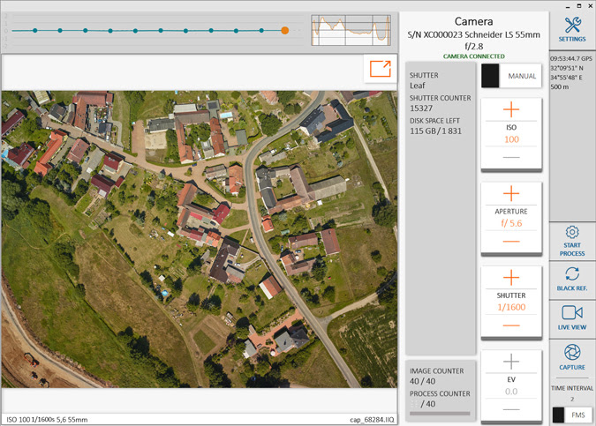The image size is (596, 426).
Task: Select the orange last timeline marker
Action: tap(284, 31)
